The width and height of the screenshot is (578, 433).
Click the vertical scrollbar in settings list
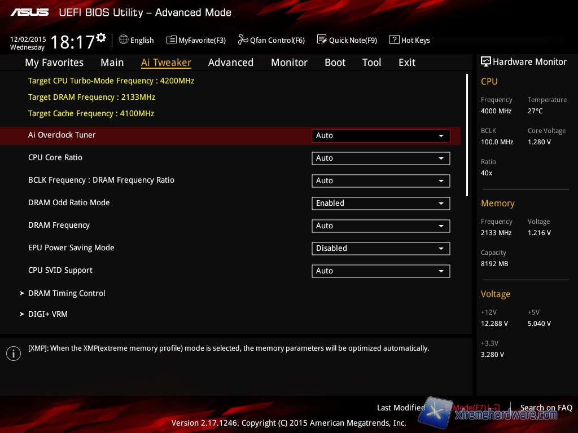pos(467,135)
